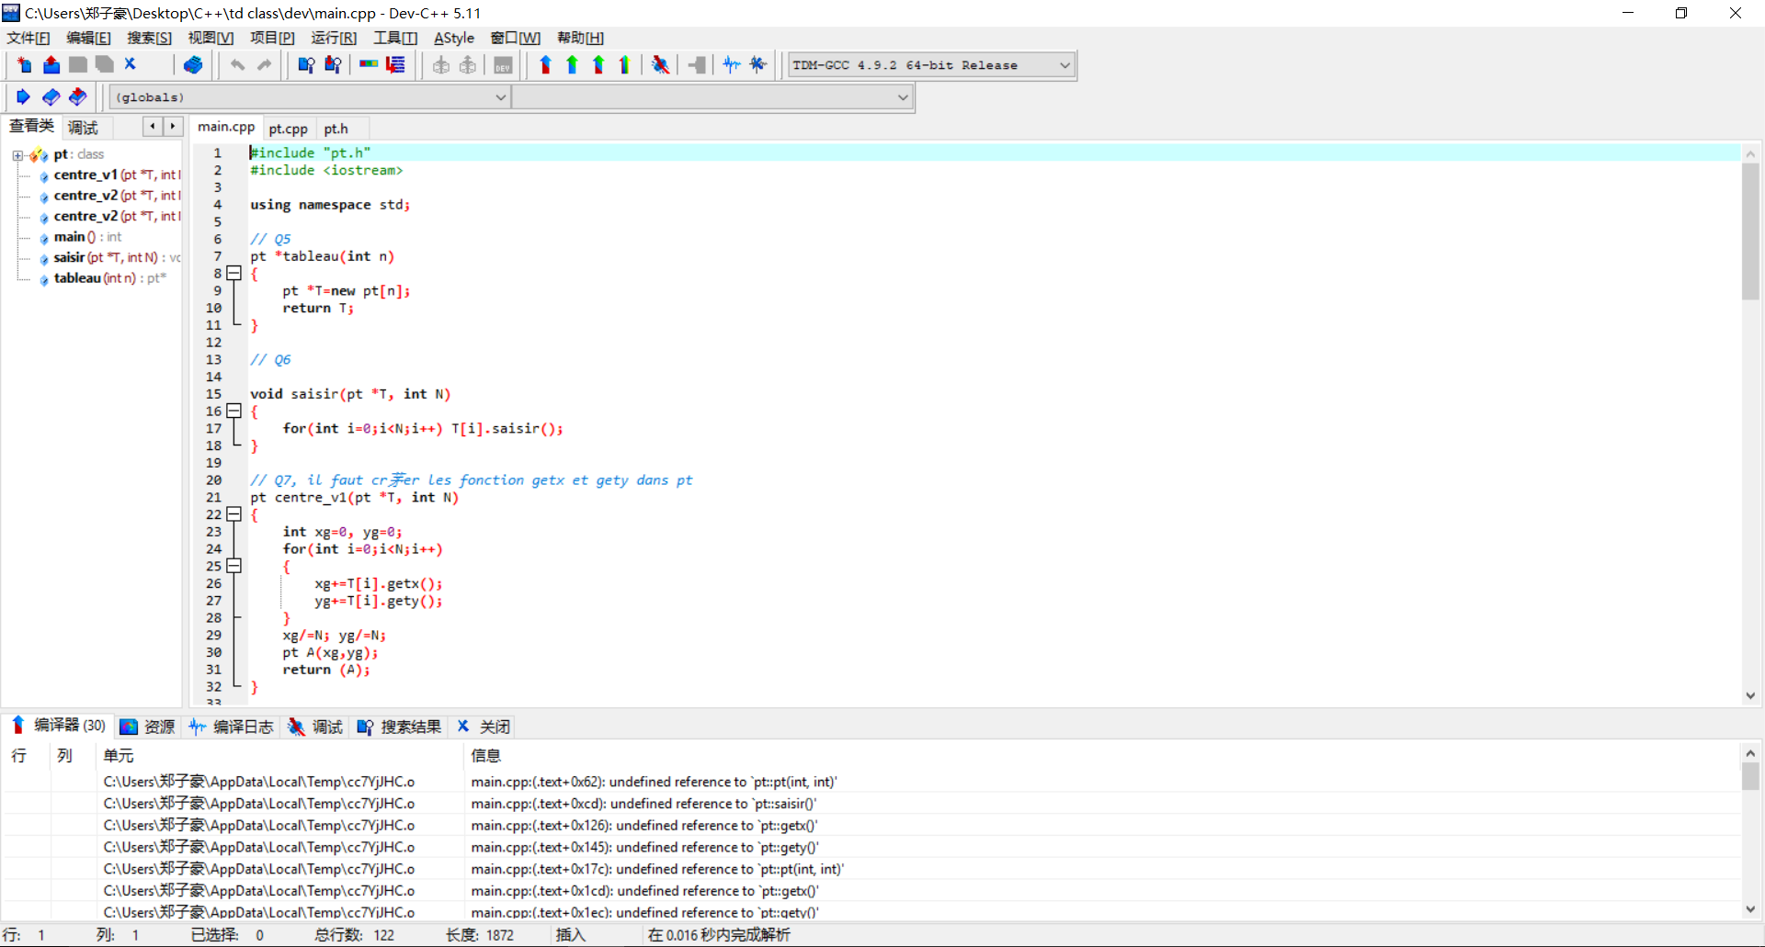Screen dimensions: 1765x947
Task: Click the Toggle bookmark icon
Action: pyautogui.click(x=51, y=97)
